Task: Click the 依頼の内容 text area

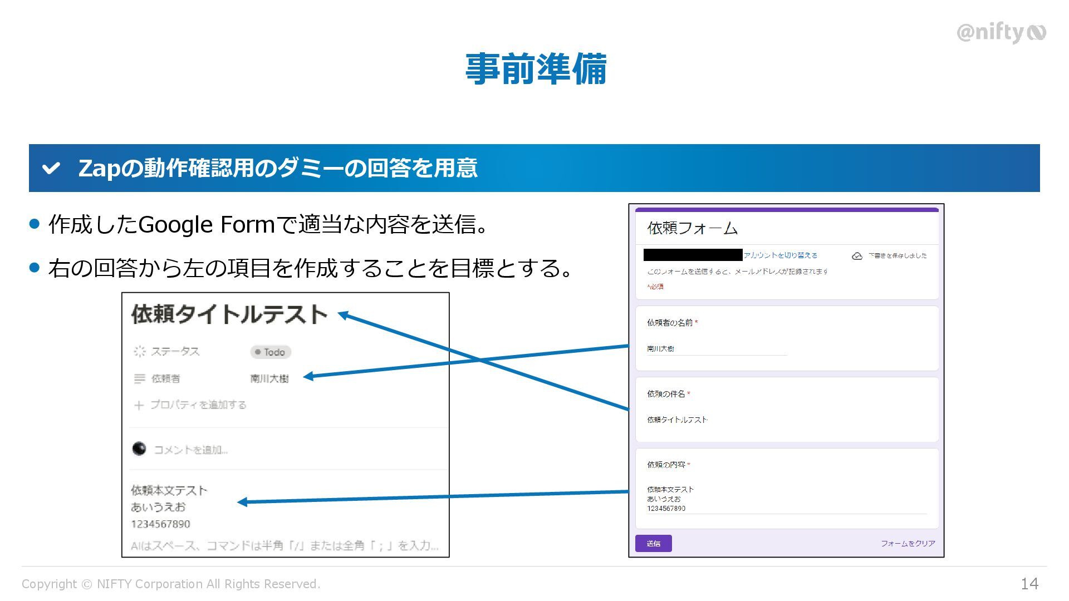Action: pyautogui.click(x=785, y=499)
